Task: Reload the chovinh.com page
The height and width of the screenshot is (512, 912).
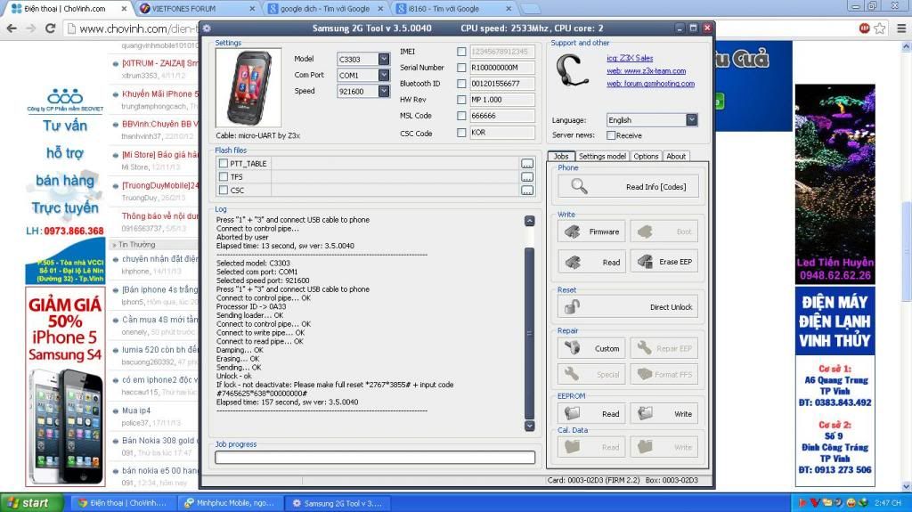Action: (x=51, y=28)
